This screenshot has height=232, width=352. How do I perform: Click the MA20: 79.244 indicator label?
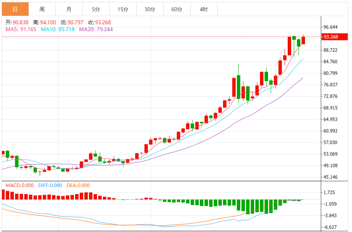[96, 29]
